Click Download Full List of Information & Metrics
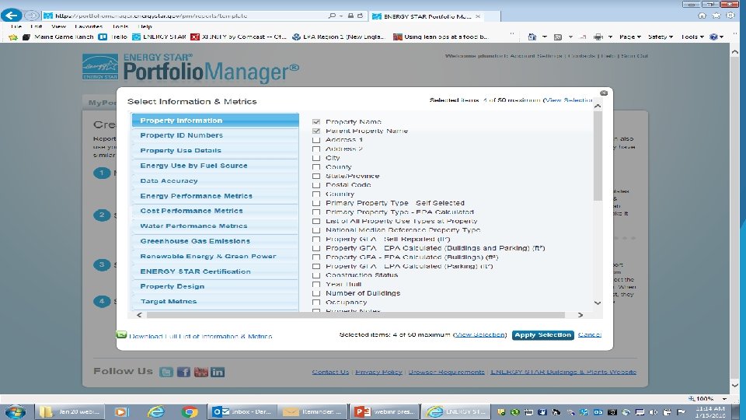 tap(200, 336)
